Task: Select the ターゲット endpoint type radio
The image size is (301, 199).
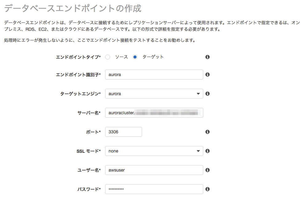Action: 134,57
